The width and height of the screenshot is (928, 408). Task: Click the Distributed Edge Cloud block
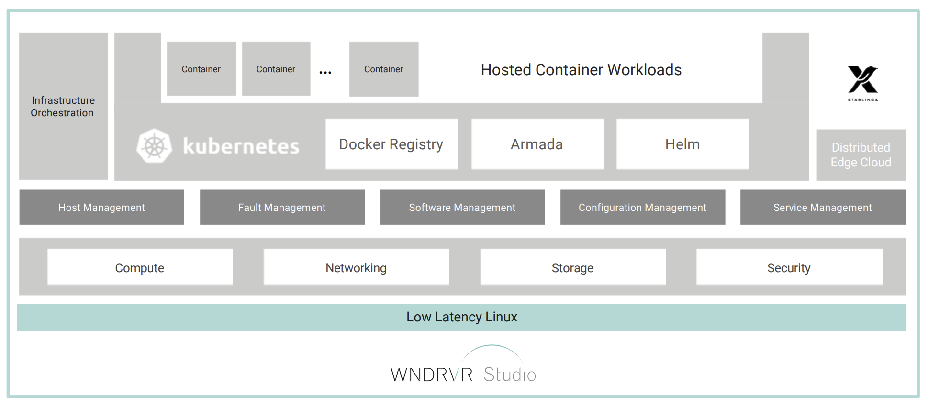tap(861, 155)
